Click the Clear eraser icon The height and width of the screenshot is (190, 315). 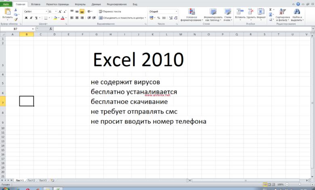[271, 19]
